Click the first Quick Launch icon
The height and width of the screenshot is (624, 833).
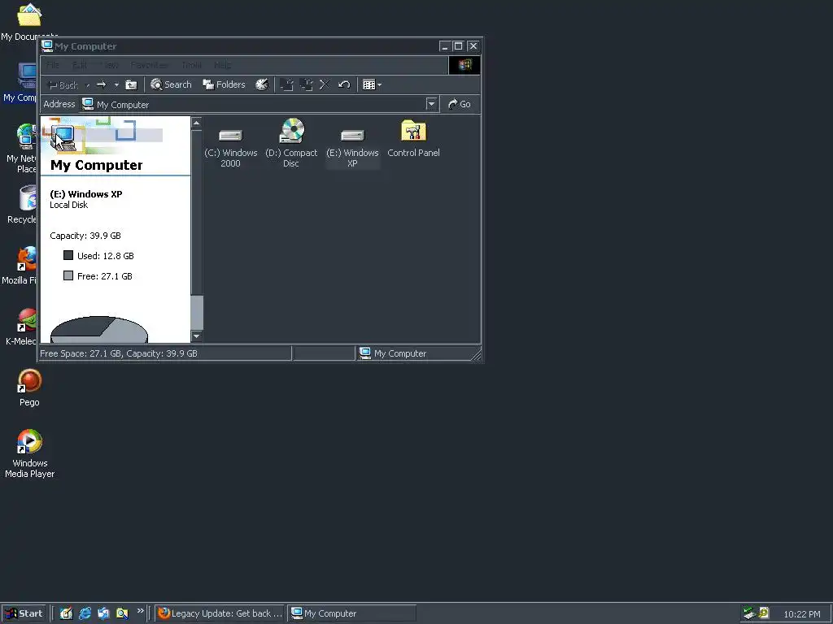pos(67,613)
